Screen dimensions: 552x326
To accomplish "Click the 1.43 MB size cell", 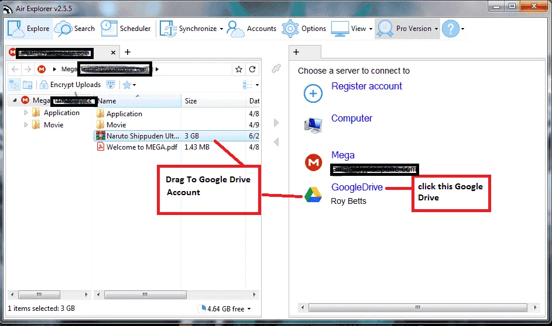I will pos(197,147).
